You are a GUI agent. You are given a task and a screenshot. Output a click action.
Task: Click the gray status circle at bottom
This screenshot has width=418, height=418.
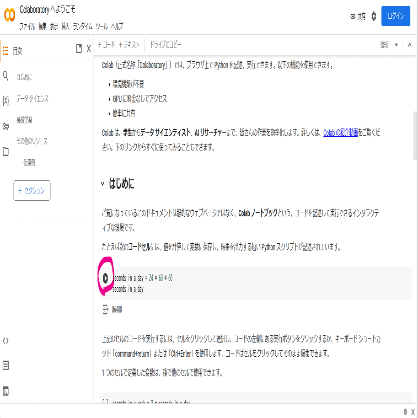pos(405,412)
